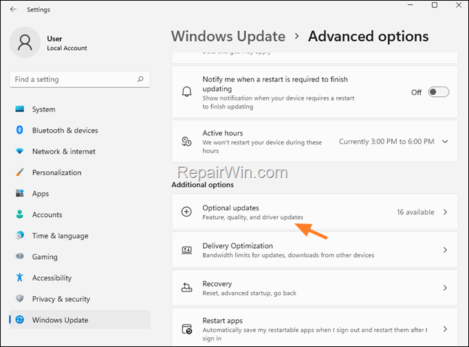
Task: Click the Gaming controller icon
Action: 20,256
